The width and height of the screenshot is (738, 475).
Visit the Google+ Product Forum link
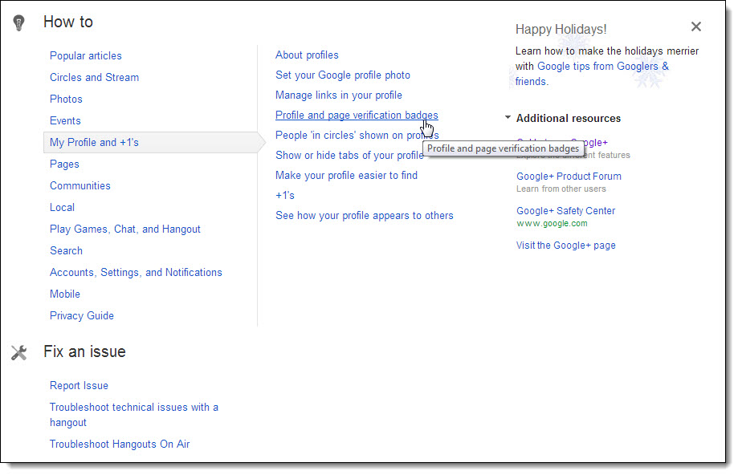tap(569, 177)
